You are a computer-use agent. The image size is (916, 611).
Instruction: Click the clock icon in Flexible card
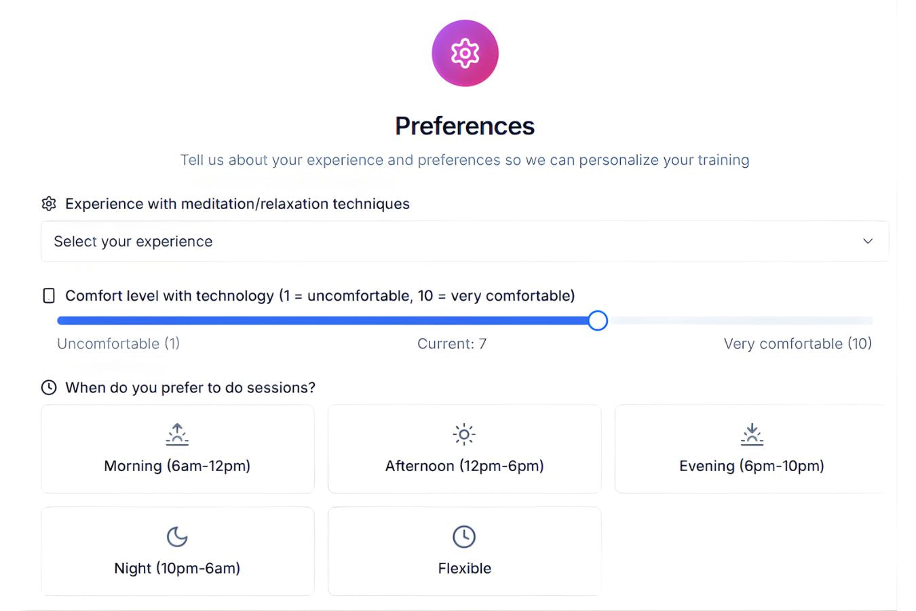click(x=464, y=537)
